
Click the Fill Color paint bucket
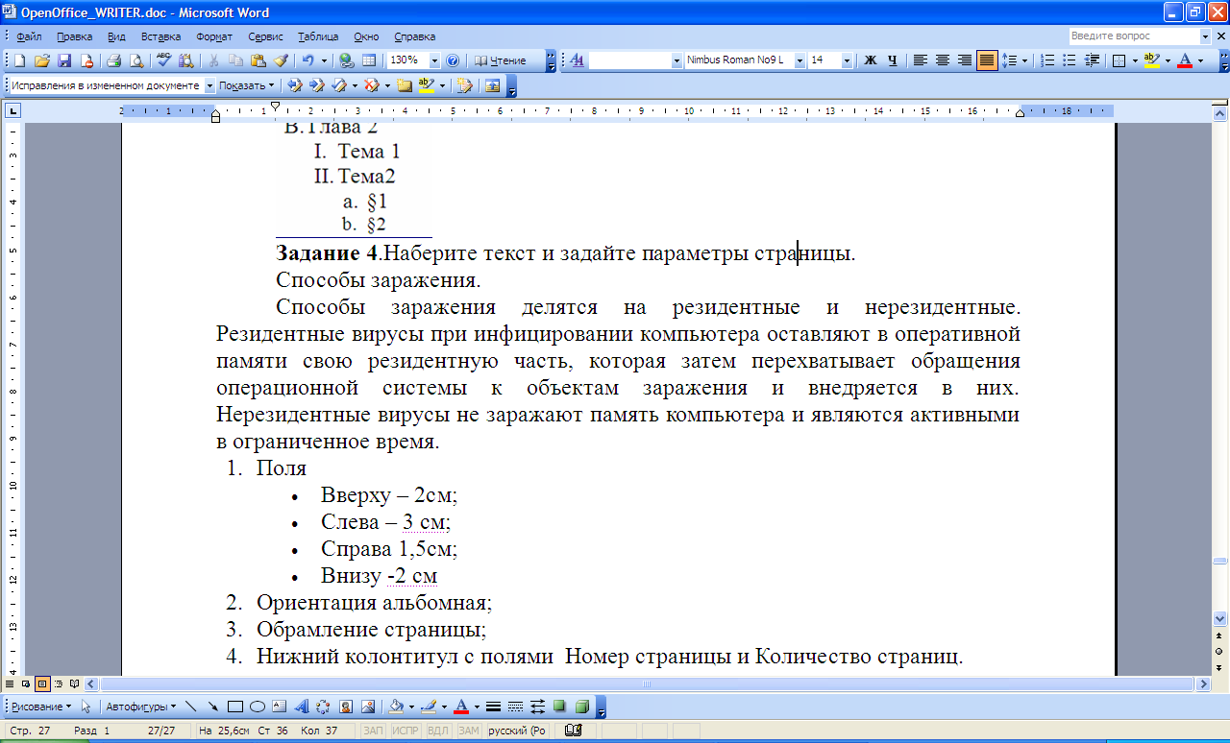click(x=395, y=707)
